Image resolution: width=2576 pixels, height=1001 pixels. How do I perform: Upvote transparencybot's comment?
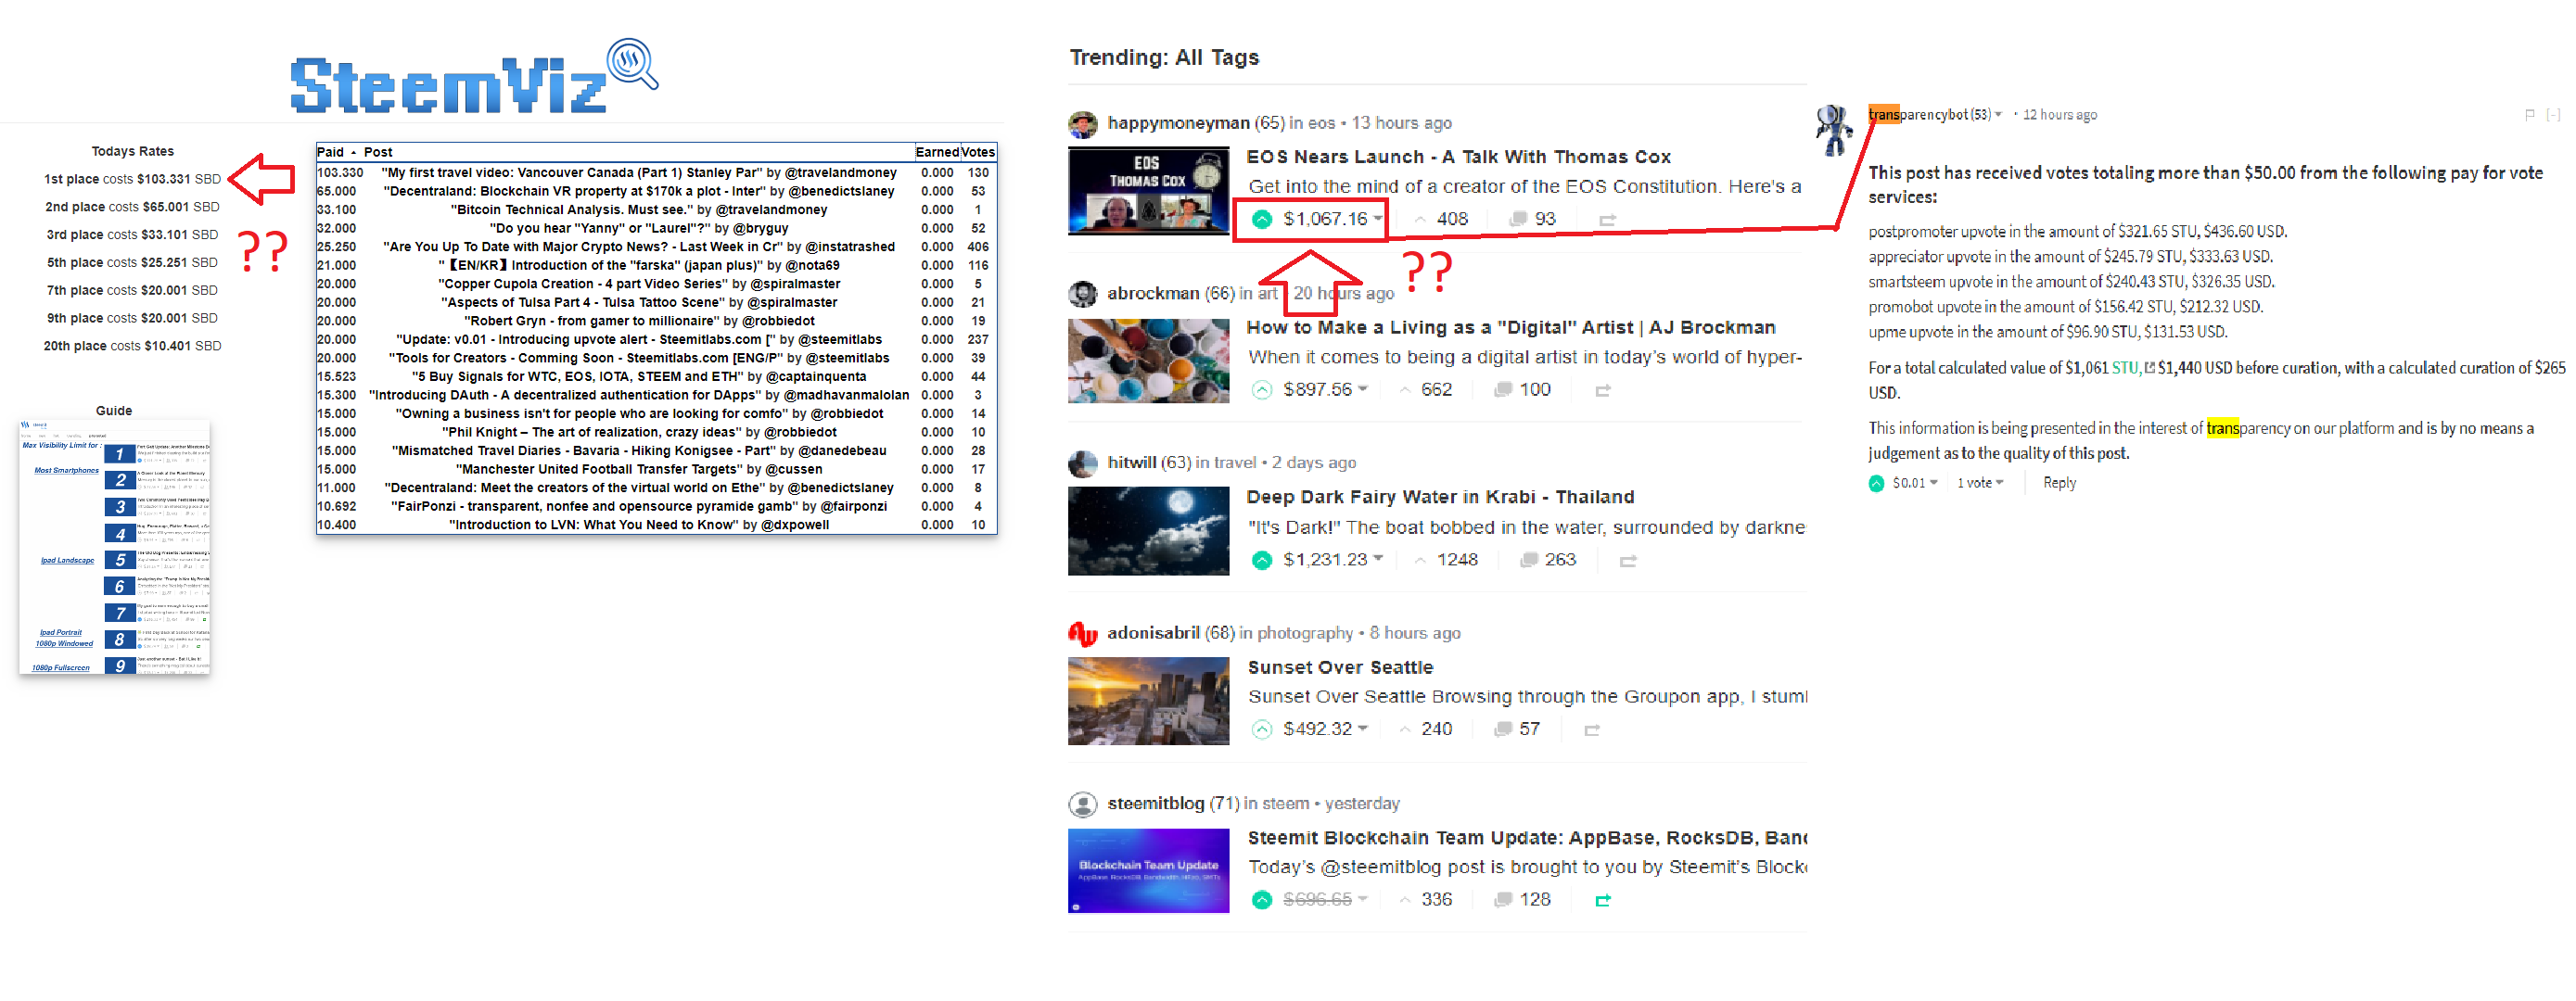click(1876, 482)
